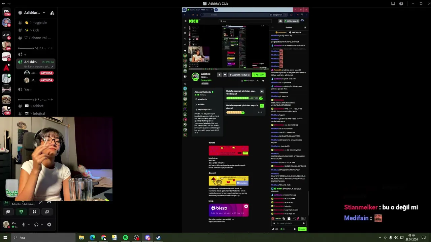Click the subscriber goal progress bar
This screenshot has width=431, height=242.
pyautogui.click(x=235, y=112)
